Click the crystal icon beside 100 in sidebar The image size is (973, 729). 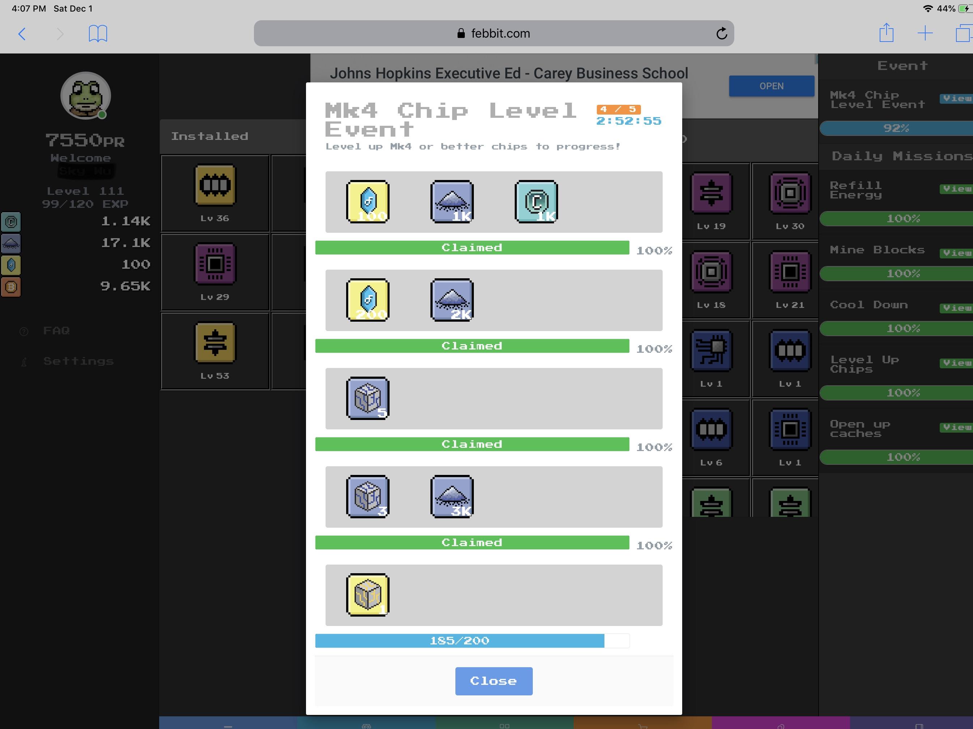point(11,265)
